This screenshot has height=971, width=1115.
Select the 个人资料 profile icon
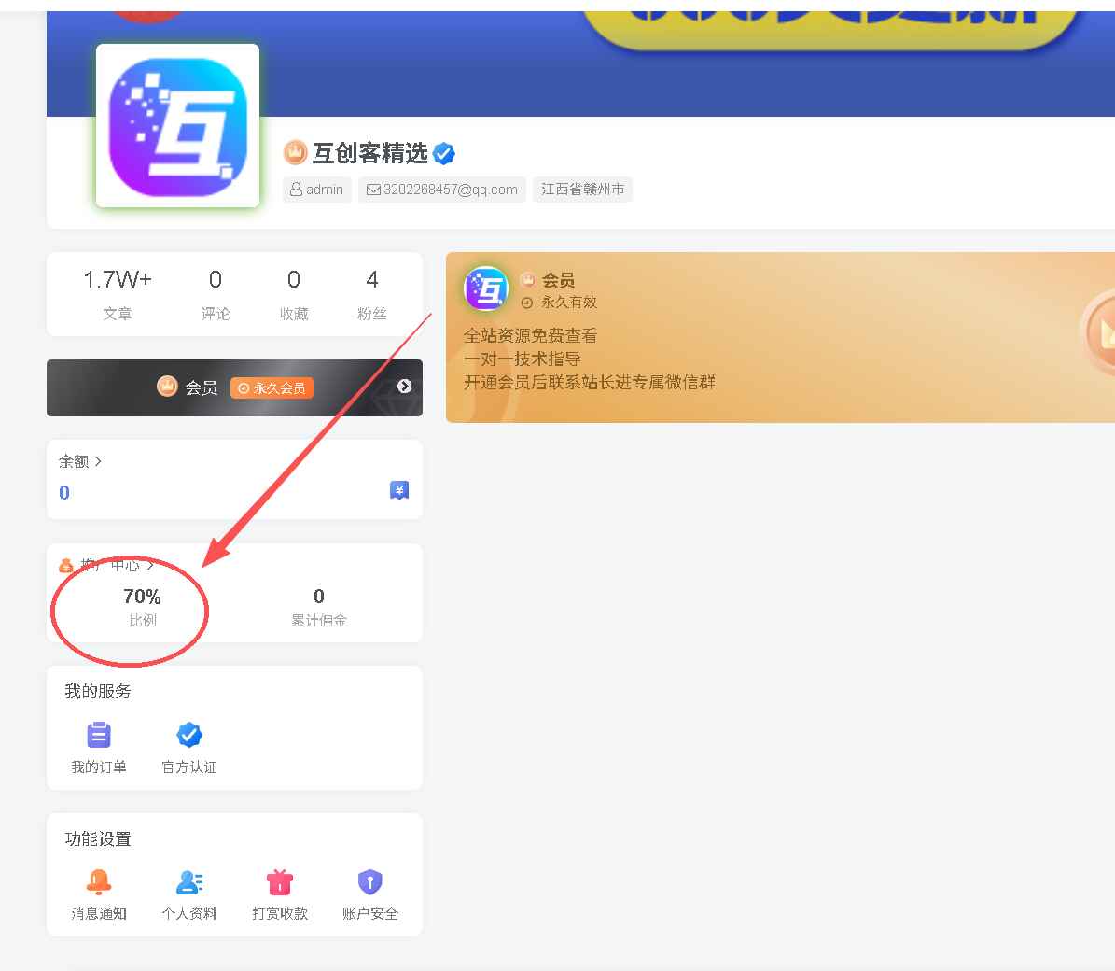pyautogui.click(x=189, y=880)
